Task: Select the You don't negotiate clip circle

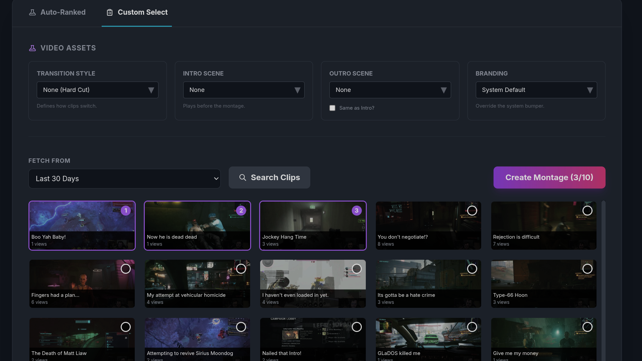Action: [x=472, y=211]
